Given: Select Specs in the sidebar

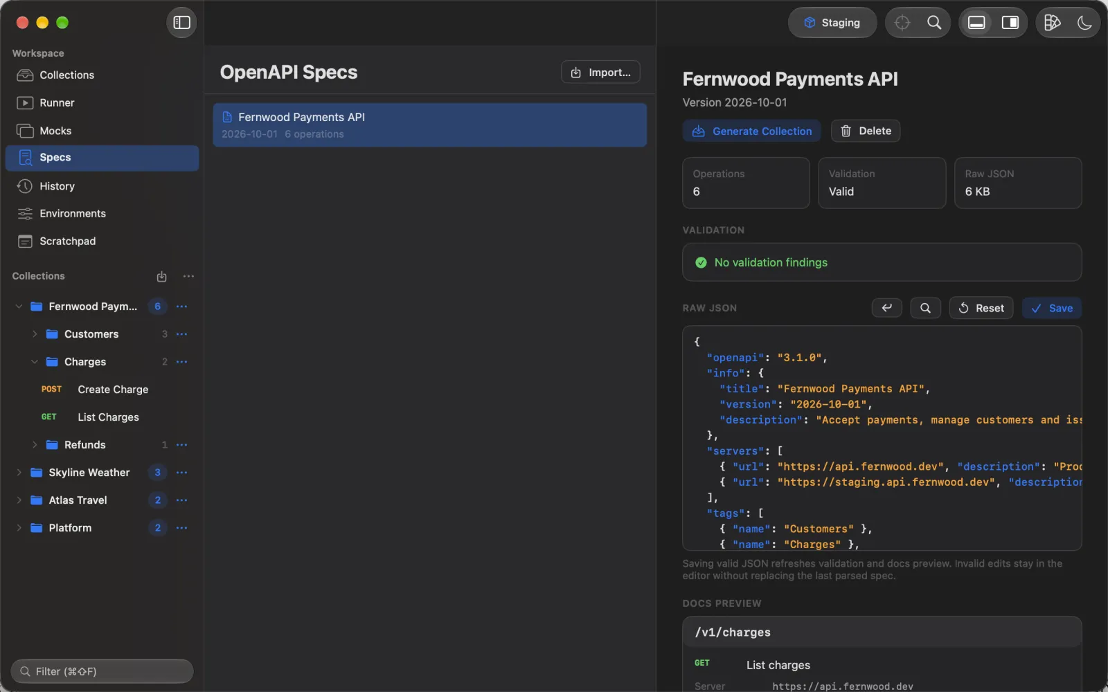Looking at the screenshot, I should pos(102,158).
